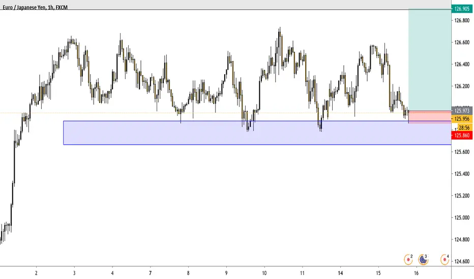This screenshot has width=474, height=279.
Task: Click the date label 15 on the time axis
Action: pyautogui.click(x=378, y=273)
